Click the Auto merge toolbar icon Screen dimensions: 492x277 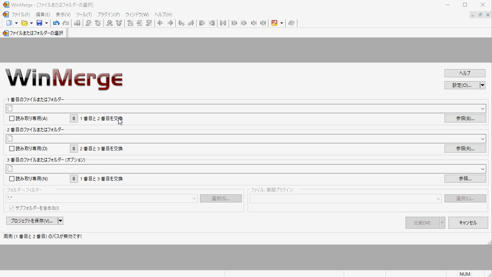(x=223, y=23)
